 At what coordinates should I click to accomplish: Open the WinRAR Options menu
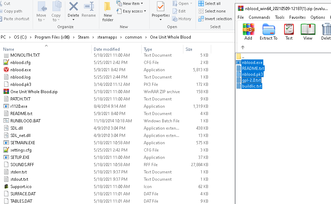tap(318, 17)
